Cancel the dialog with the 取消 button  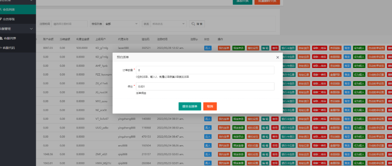[210, 106]
